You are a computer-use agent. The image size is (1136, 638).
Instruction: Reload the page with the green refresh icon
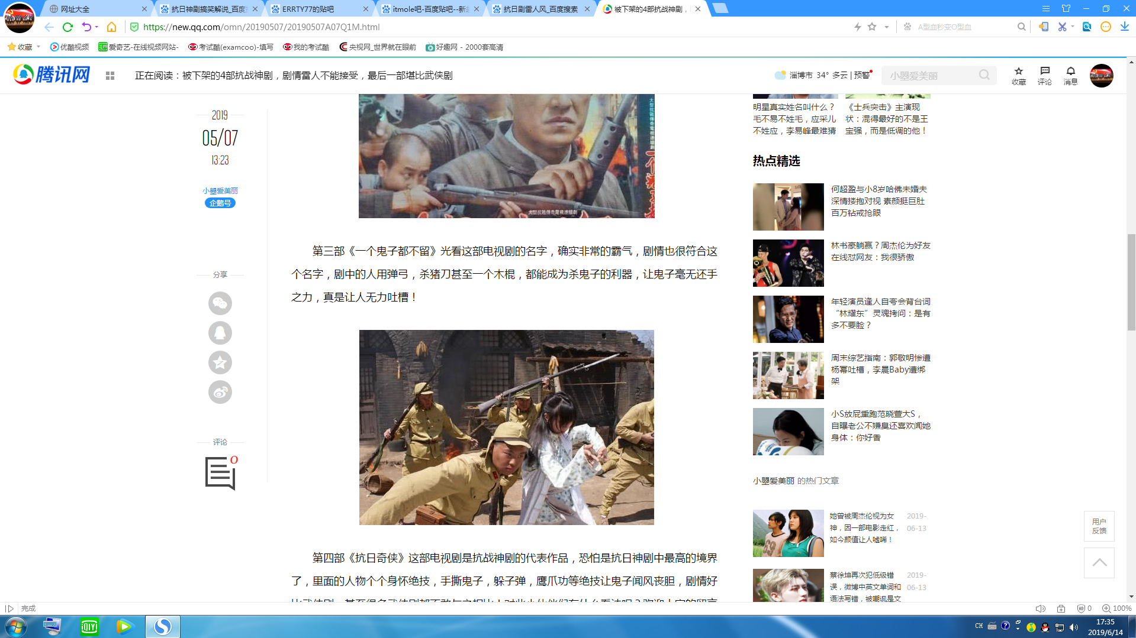tap(67, 27)
